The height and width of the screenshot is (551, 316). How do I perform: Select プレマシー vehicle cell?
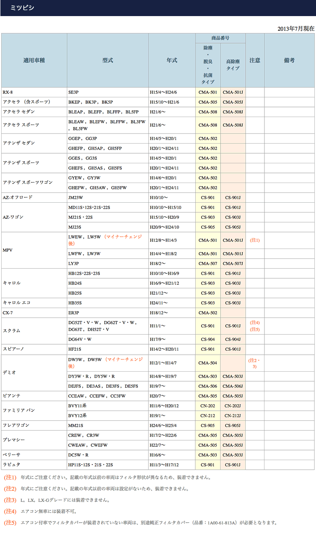click(x=34, y=440)
